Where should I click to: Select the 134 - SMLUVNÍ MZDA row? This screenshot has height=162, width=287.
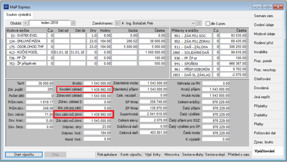(86, 41)
